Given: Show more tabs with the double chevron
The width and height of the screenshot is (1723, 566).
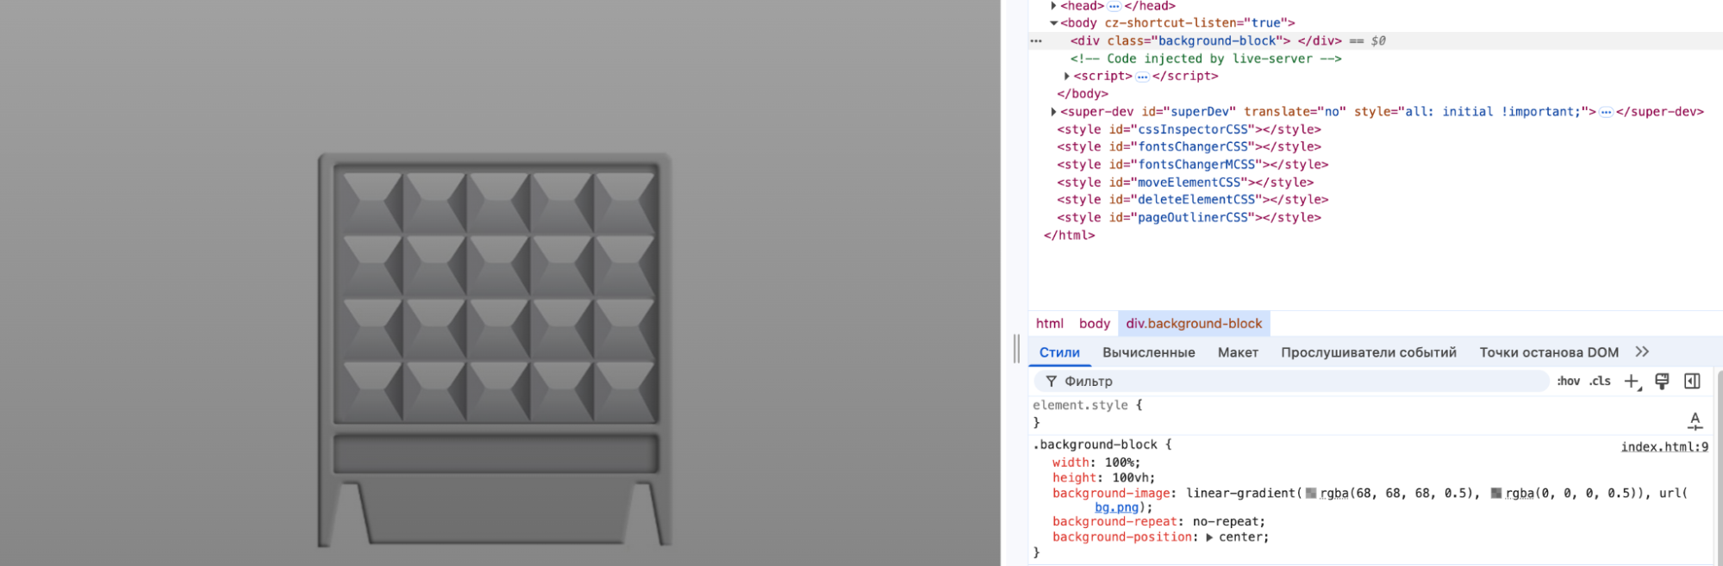Looking at the screenshot, I should tap(1642, 351).
